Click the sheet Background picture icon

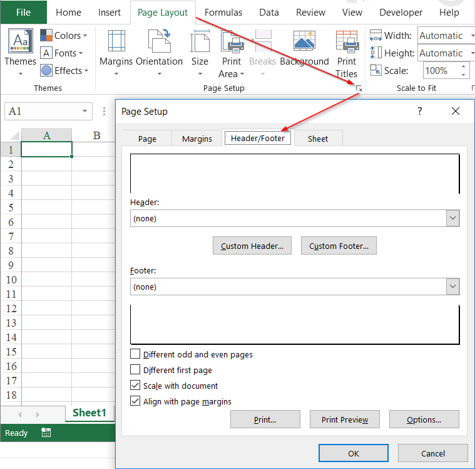tap(304, 41)
